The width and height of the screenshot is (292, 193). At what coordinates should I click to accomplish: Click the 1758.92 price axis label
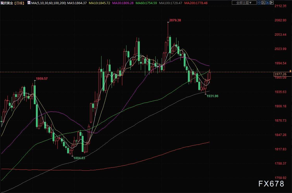coord(281,178)
